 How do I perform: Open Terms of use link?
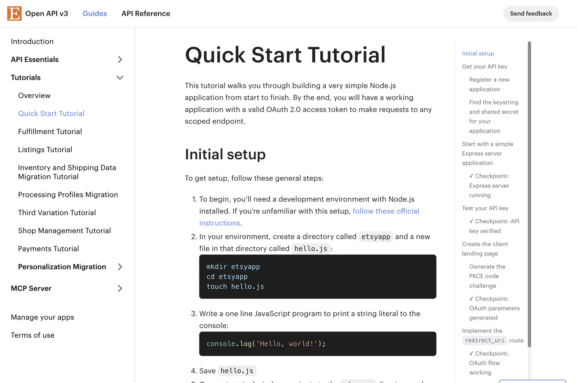tap(33, 336)
